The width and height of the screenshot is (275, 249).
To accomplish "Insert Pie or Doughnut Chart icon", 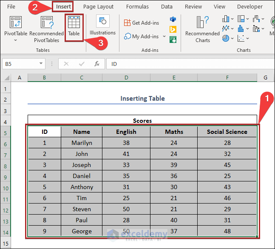I will tap(226, 38).
